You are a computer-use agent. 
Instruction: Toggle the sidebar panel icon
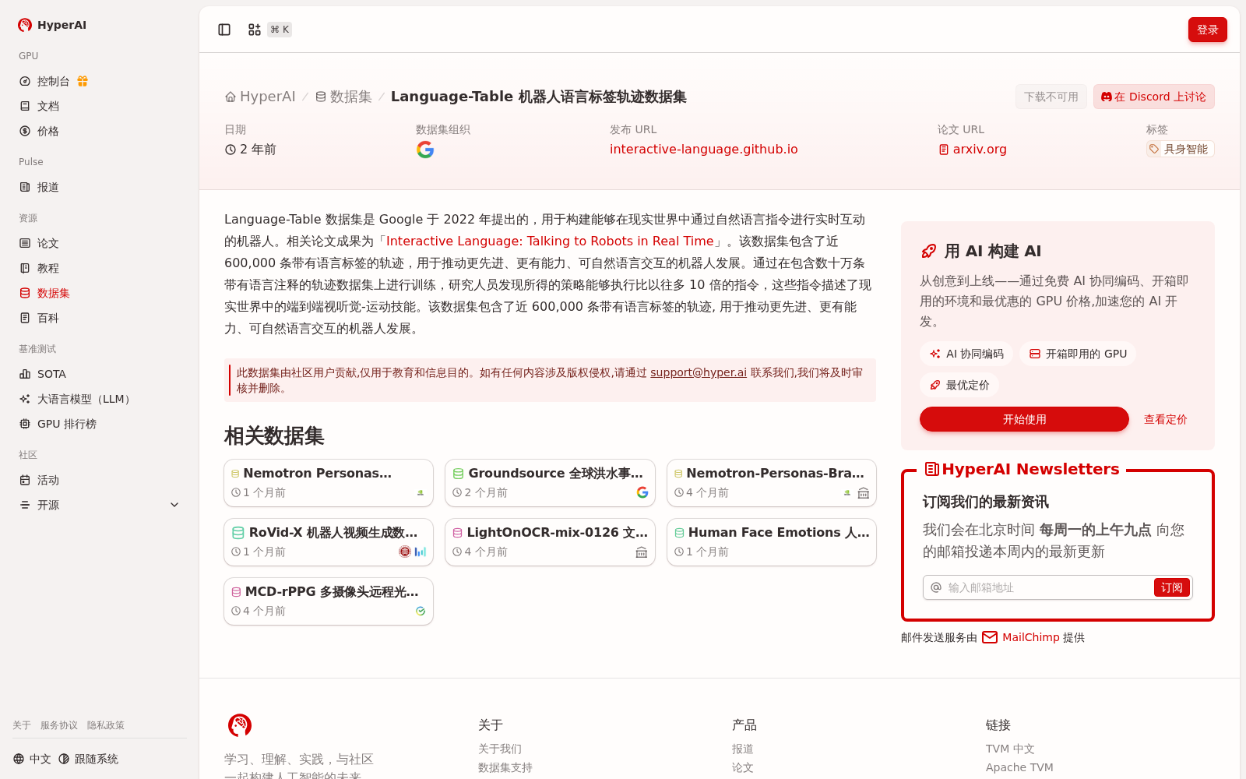tap(224, 30)
